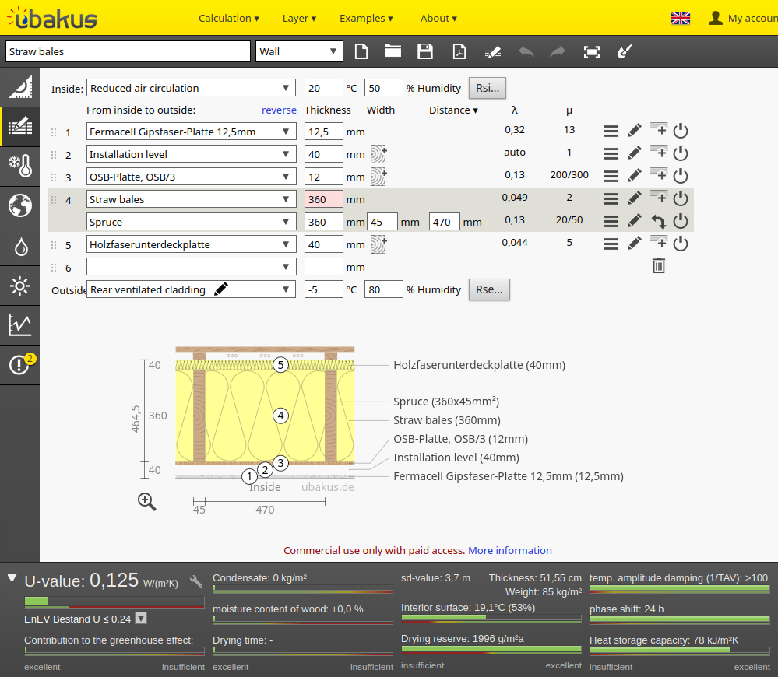The width and height of the screenshot is (778, 677).
Task: Open the Reduced air circulation dropdown
Action: tap(191, 88)
